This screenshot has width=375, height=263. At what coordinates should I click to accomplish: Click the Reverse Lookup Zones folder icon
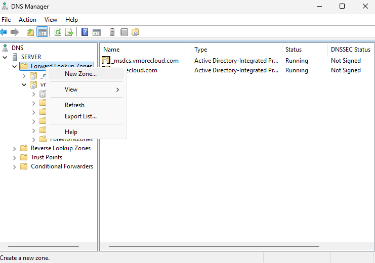(x=24, y=148)
